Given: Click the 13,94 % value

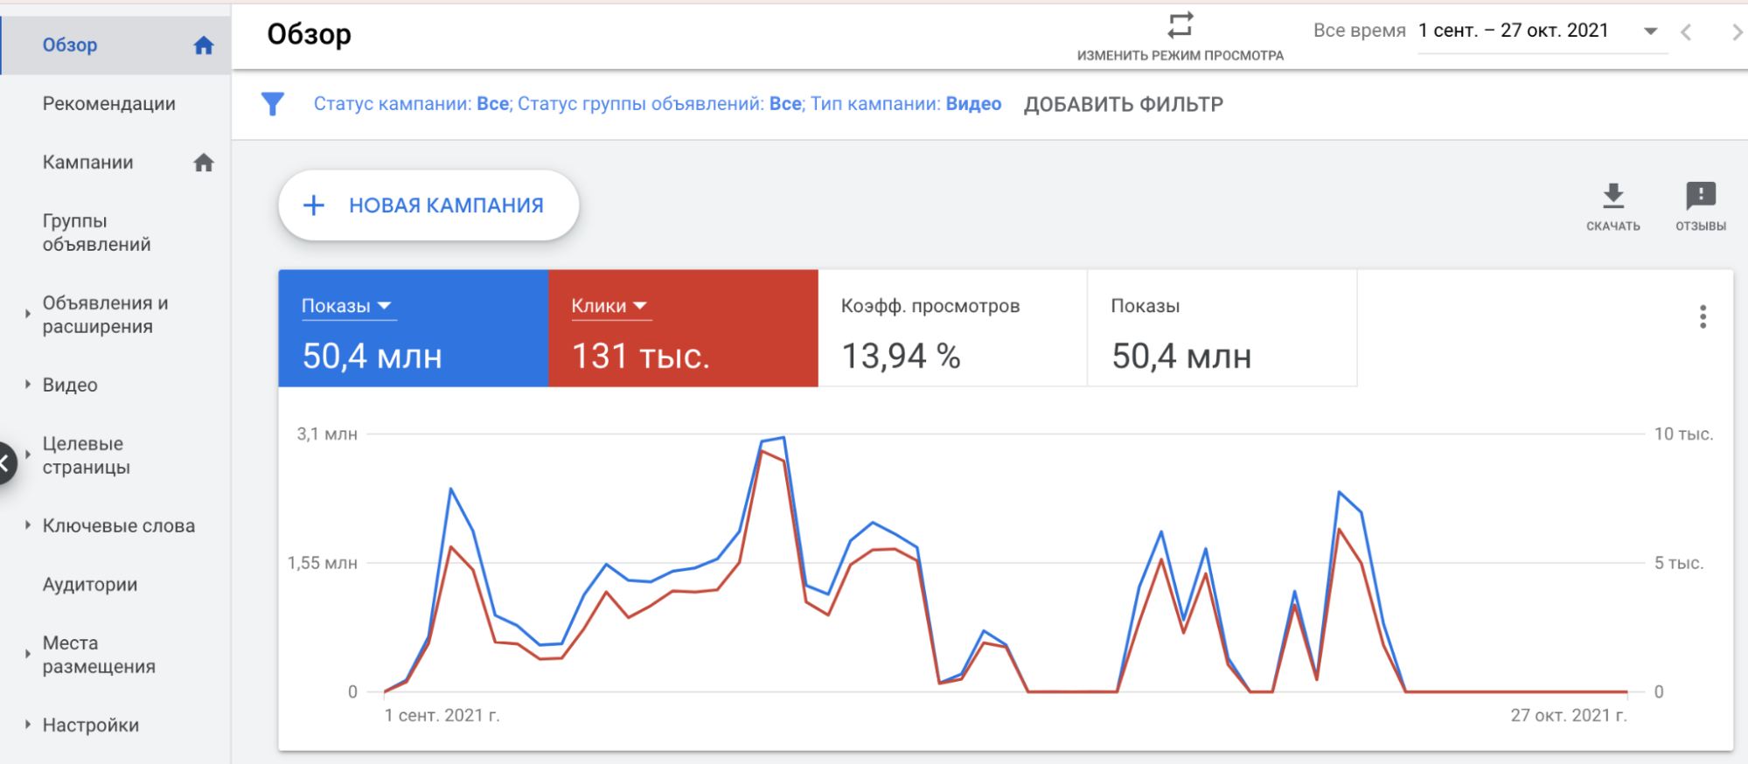Looking at the screenshot, I should 901,356.
